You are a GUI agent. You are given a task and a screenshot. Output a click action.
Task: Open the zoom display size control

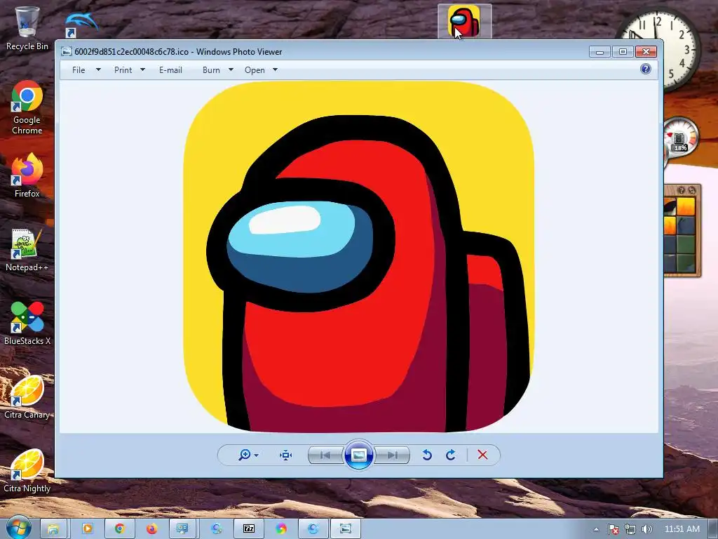pyautogui.click(x=245, y=455)
